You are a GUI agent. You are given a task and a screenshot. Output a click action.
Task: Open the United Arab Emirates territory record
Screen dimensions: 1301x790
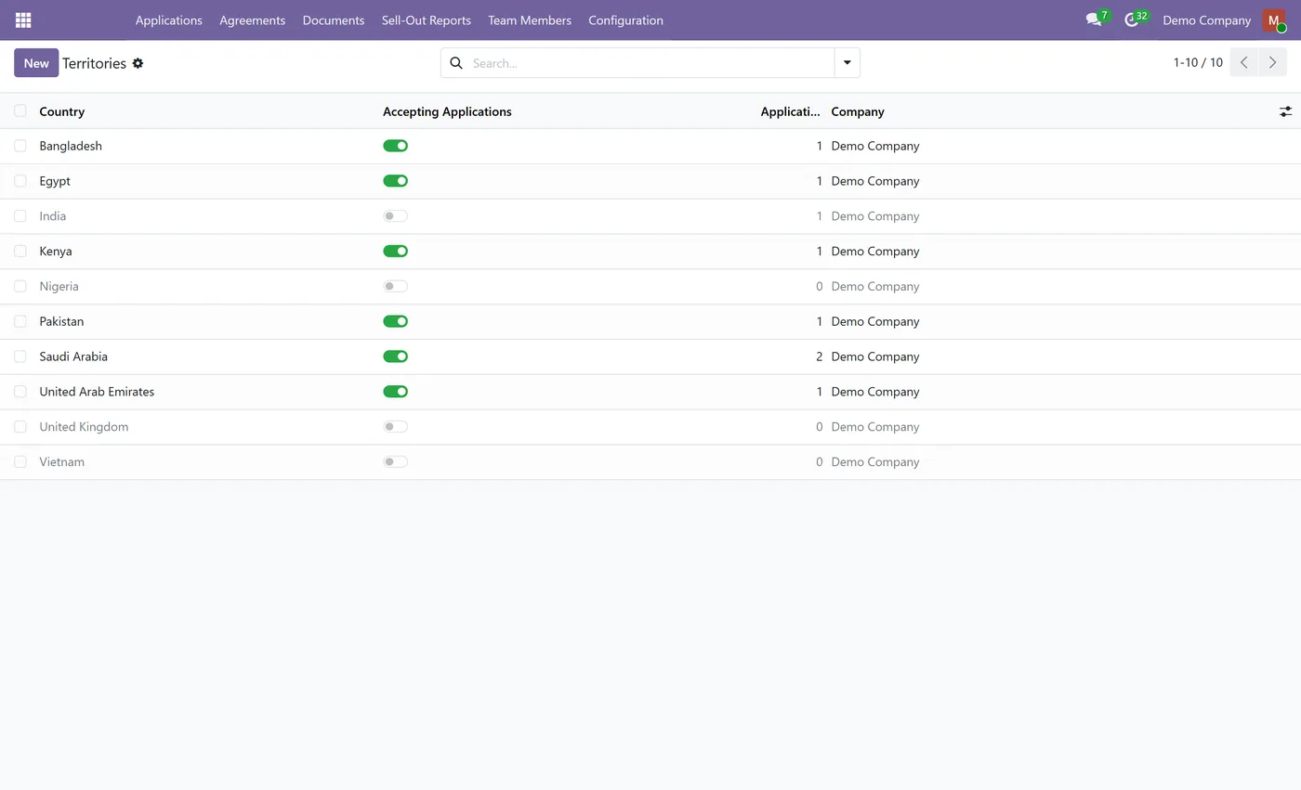(97, 392)
